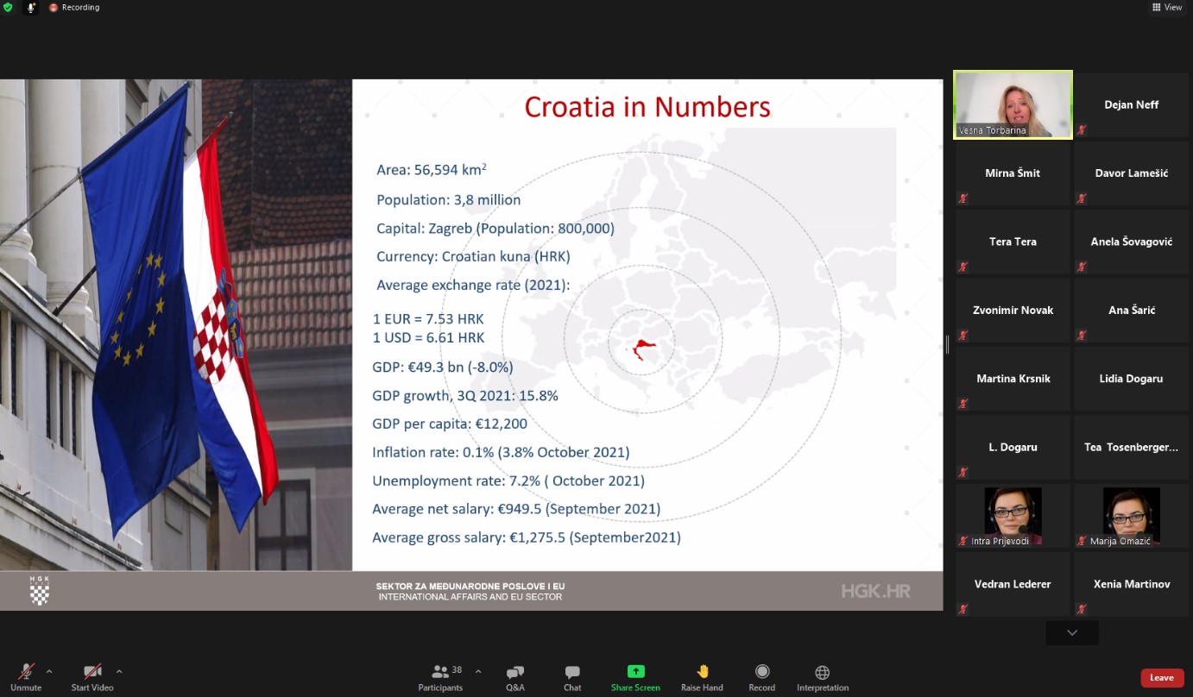Select Vesna Torbarina's video thumbnail
The image size is (1193, 697).
click(x=1013, y=104)
